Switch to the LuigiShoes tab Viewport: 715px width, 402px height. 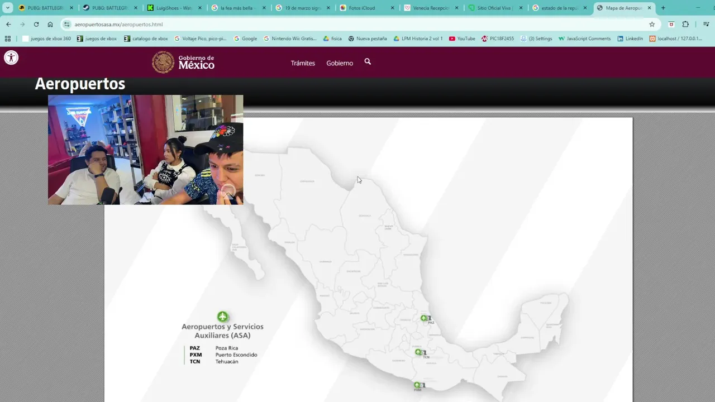pos(174,8)
